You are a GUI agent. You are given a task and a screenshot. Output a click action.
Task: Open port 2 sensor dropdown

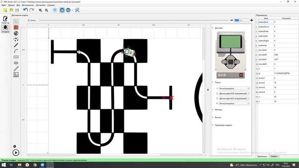234,93
